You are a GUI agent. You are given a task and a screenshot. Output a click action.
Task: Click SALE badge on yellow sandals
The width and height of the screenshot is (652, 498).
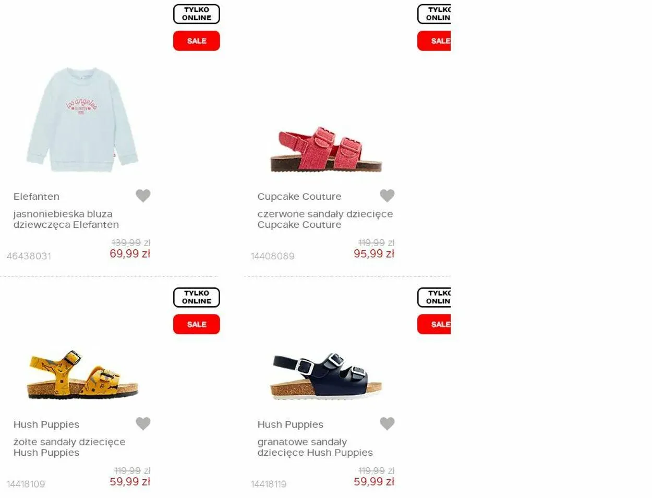197,324
